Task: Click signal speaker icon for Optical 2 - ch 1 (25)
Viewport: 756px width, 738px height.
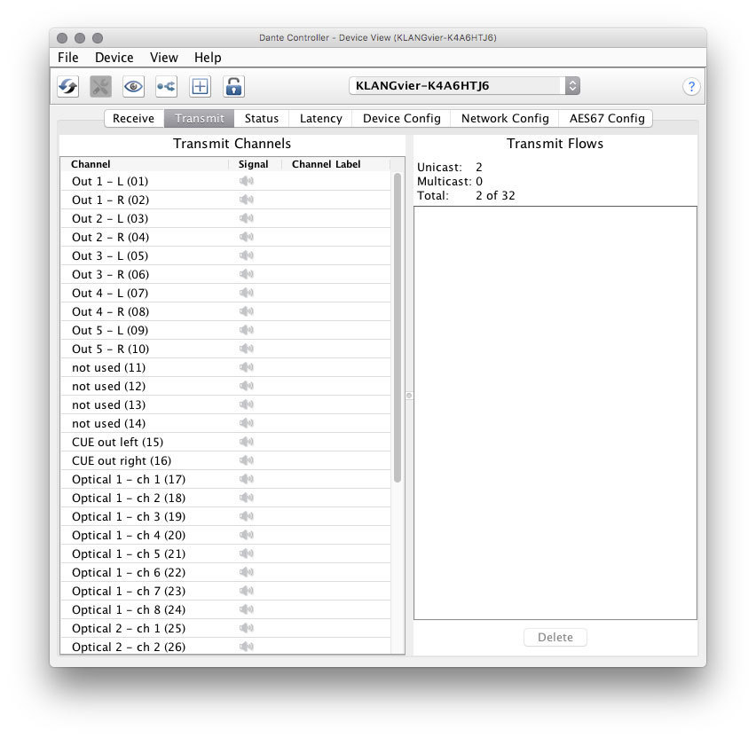Action: click(247, 628)
